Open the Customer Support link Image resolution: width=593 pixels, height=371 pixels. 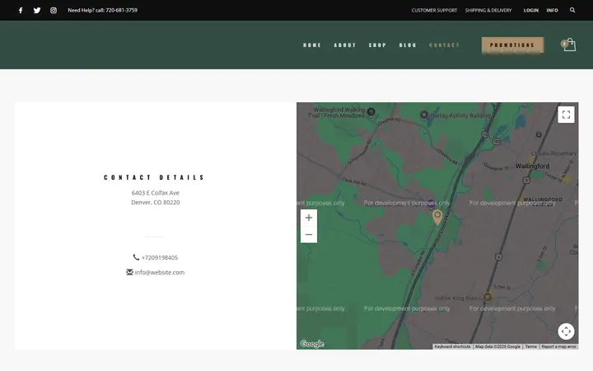point(434,10)
